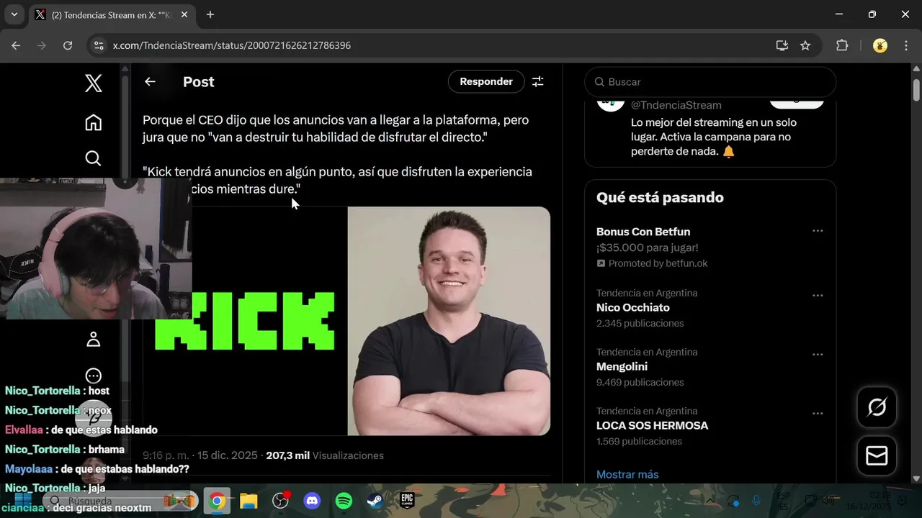Click the Responder button
This screenshot has height=518, width=922.
pos(486,81)
